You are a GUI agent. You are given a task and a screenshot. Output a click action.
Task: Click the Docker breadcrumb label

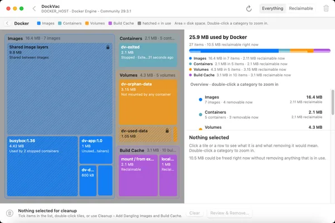tap(22, 23)
